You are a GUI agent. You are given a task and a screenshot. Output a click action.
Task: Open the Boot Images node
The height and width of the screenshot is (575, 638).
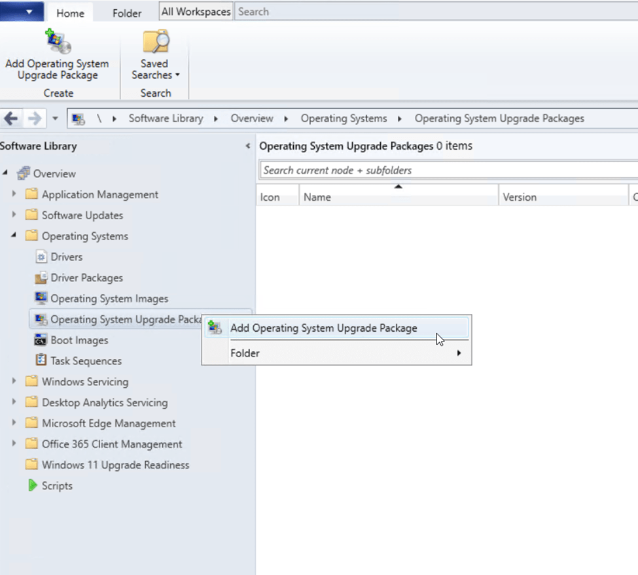[x=79, y=340]
